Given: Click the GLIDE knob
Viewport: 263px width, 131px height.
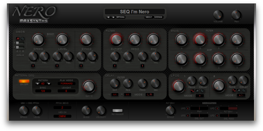Looking at the screenshot, I should (x=86, y=110).
